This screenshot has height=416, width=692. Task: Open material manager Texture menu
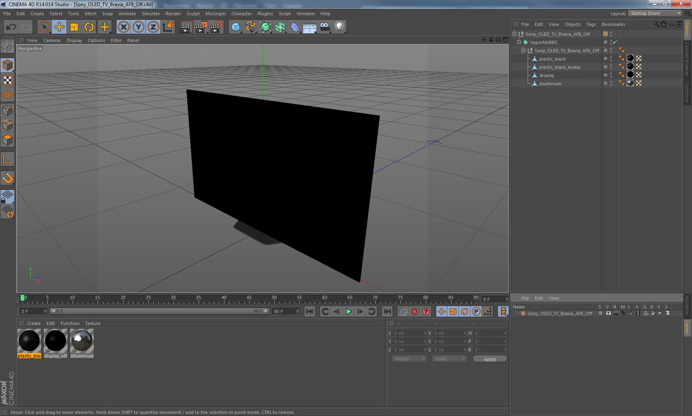point(93,323)
